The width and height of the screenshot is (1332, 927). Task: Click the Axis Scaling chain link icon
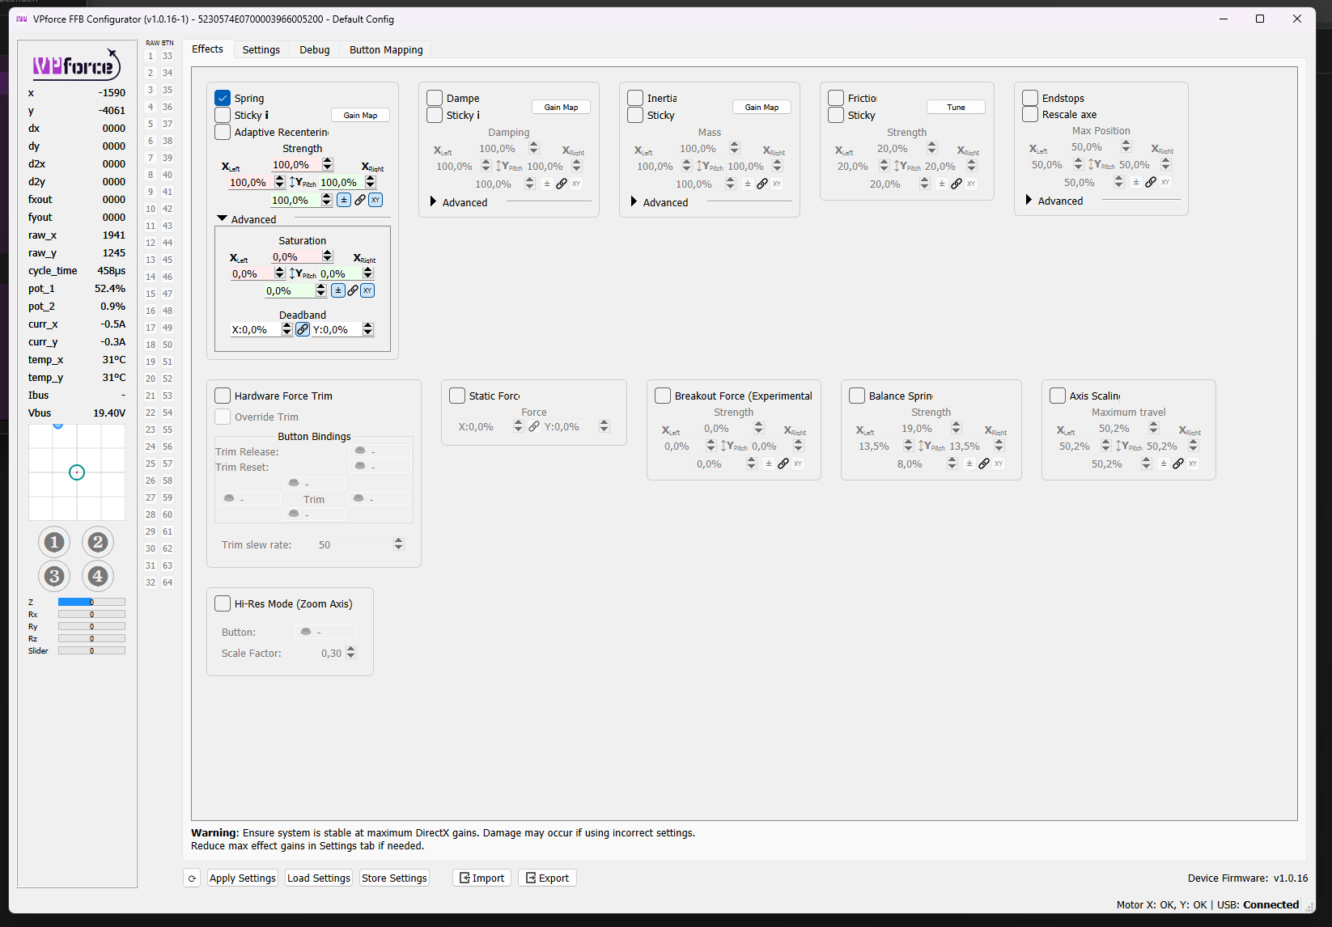[x=1178, y=463]
